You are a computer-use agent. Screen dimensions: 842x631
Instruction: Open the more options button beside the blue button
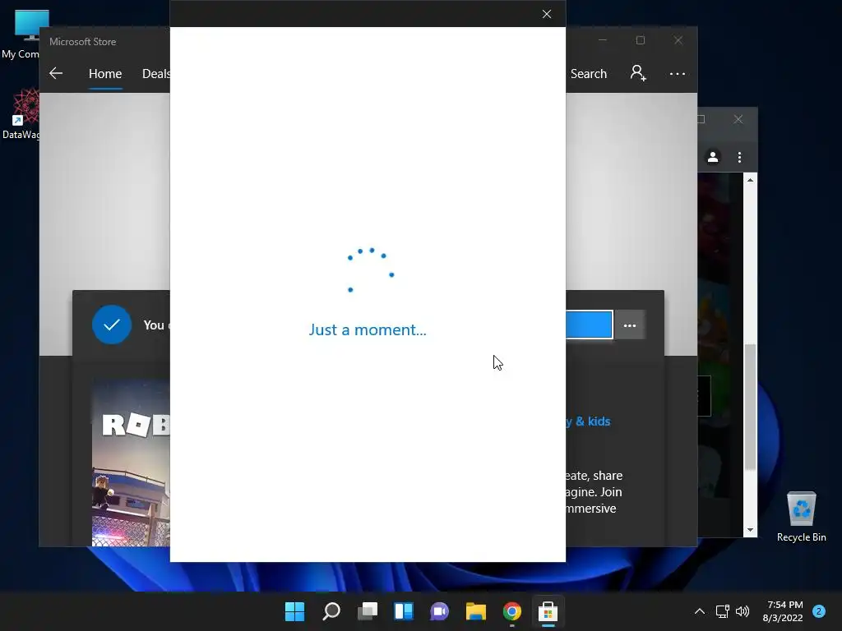pyautogui.click(x=630, y=325)
